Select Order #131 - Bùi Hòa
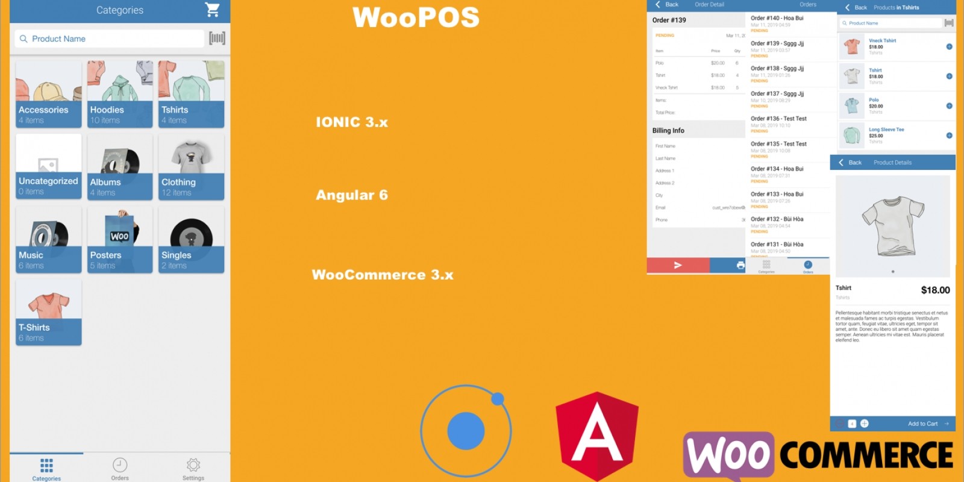Viewport: 964px width, 482px height. coord(787,248)
